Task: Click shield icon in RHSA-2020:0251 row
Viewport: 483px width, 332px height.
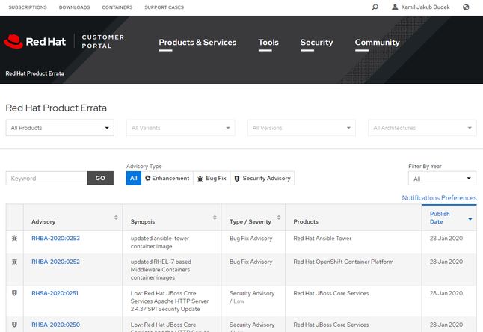Action: (x=14, y=293)
